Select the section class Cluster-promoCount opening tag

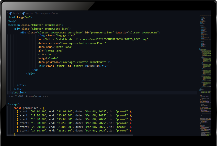(35, 25)
